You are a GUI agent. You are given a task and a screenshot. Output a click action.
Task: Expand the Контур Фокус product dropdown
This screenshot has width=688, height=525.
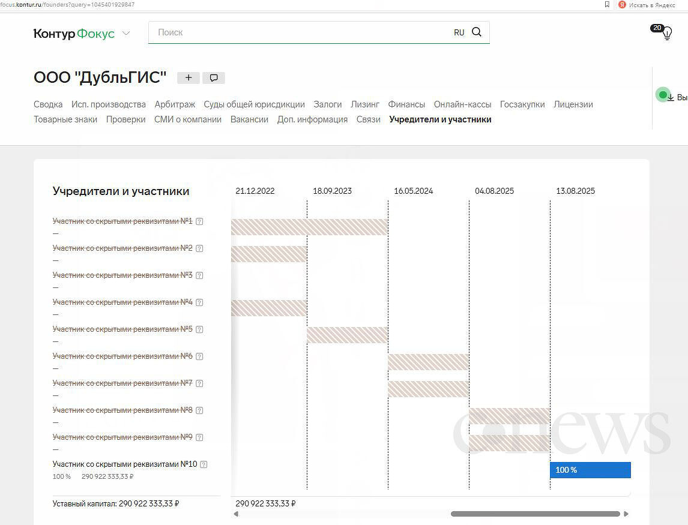point(126,34)
